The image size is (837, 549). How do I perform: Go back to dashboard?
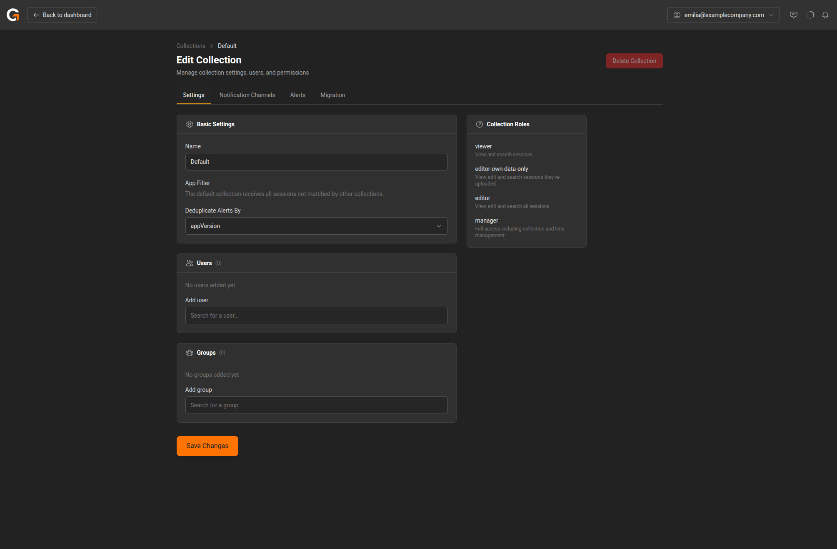point(62,15)
